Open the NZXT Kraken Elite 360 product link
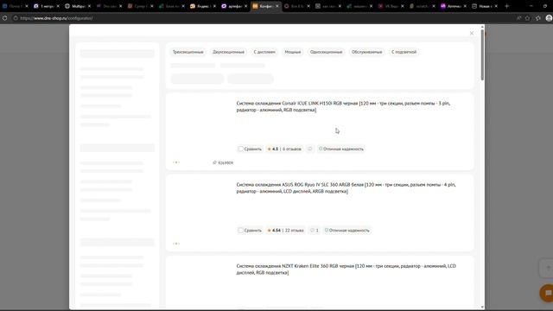 [x=346, y=269]
